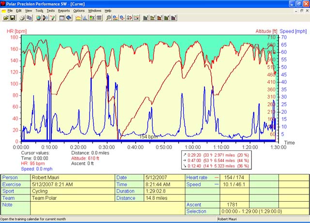310x223 pixels.
Task: Click the orange curve view icon
Action: point(78,18)
